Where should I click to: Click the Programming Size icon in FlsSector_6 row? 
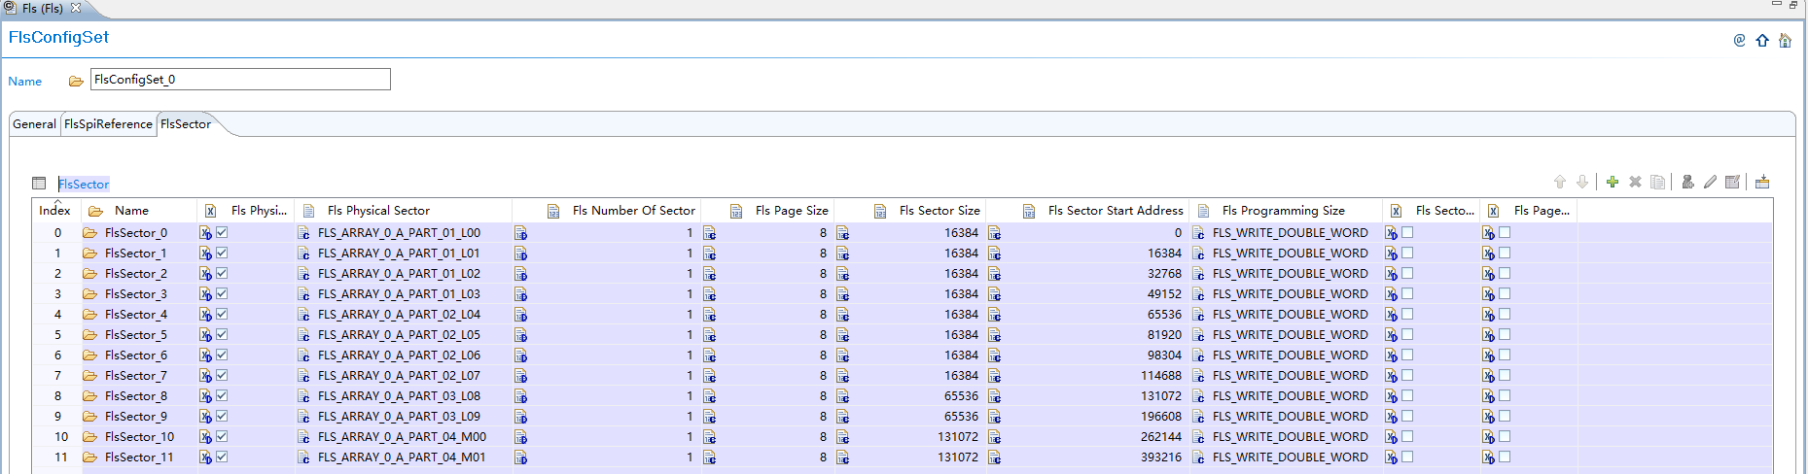click(1198, 355)
